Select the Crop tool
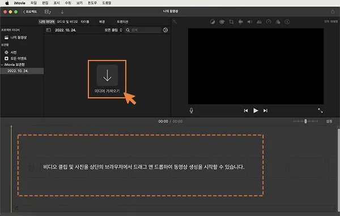This screenshot has width=340, height=216. [x=231, y=22]
